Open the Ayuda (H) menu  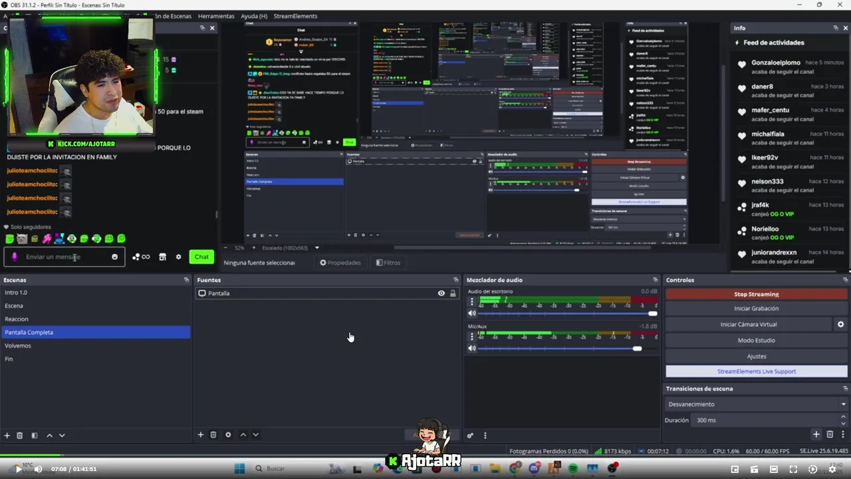[254, 16]
